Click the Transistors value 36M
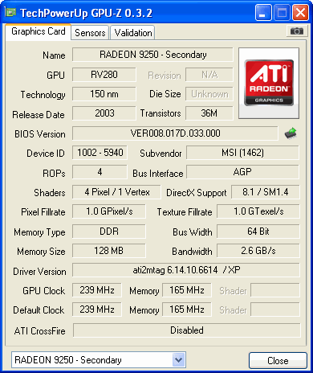313x373 pixels. [x=209, y=113]
